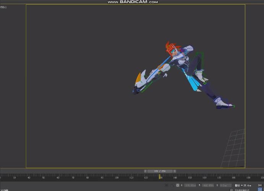The height and width of the screenshot is (191, 264).
Task: Click the X coordinate input field
Action: [190, 185]
